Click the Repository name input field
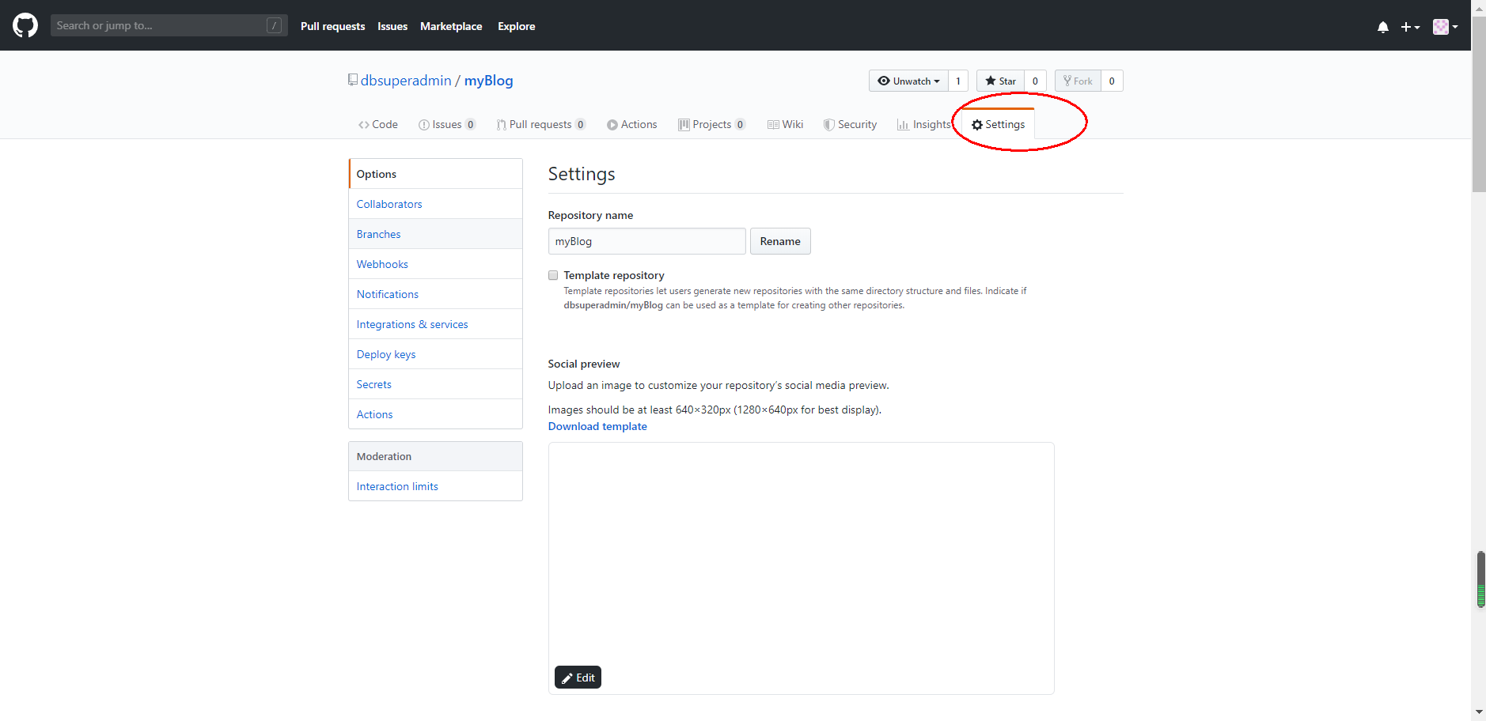The image size is (1486, 721). pos(647,241)
